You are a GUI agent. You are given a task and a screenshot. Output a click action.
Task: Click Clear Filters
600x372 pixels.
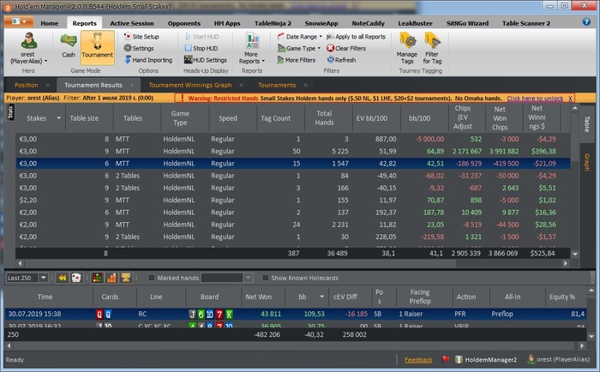coord(346,48)
